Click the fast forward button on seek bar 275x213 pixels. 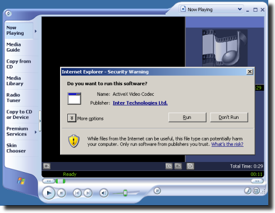coord(257,181)
